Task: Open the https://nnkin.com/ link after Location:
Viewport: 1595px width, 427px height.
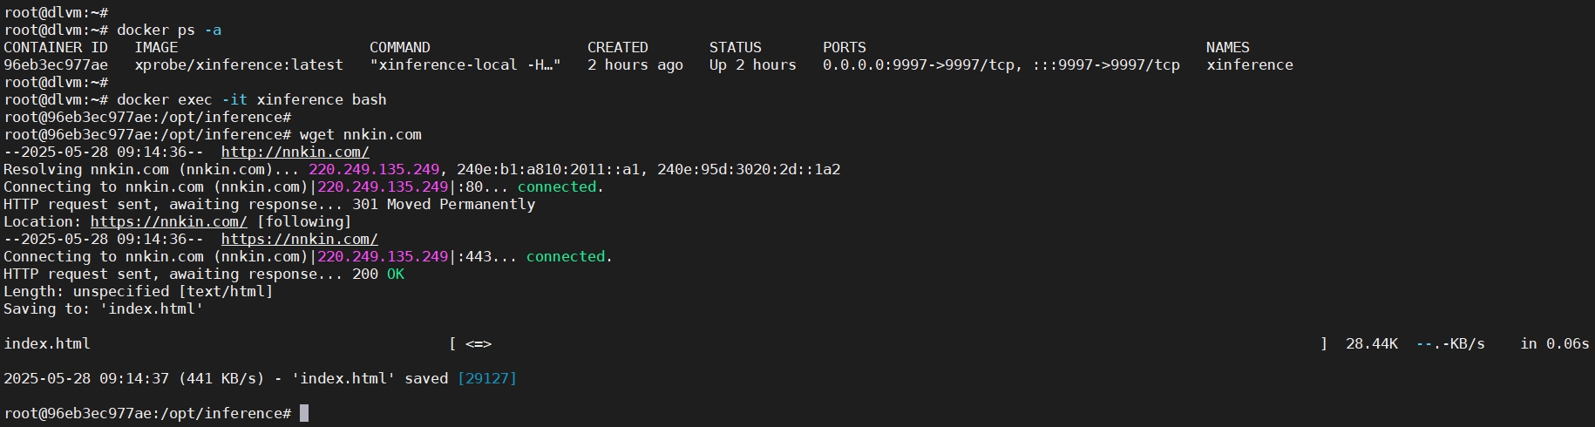Action: [168, 221]
